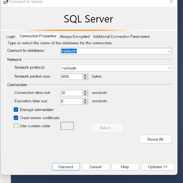The image size is (183, 183).
Task: Open Help for this dialog
Action: pos(125,167)
